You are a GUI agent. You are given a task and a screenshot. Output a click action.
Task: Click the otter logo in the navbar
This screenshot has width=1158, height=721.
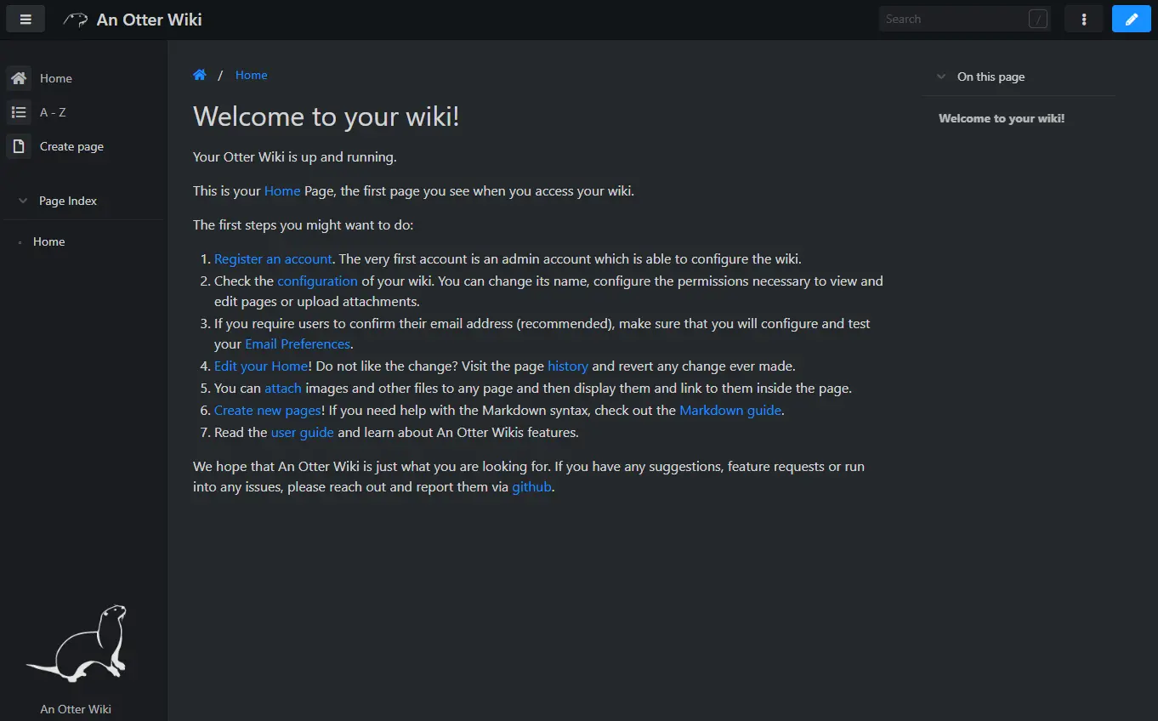pyautogui.click(x=73, y=18)
